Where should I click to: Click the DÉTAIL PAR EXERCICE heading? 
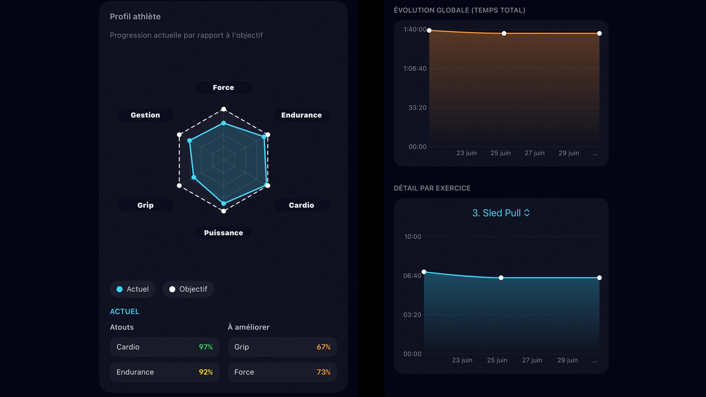point(432,188)
